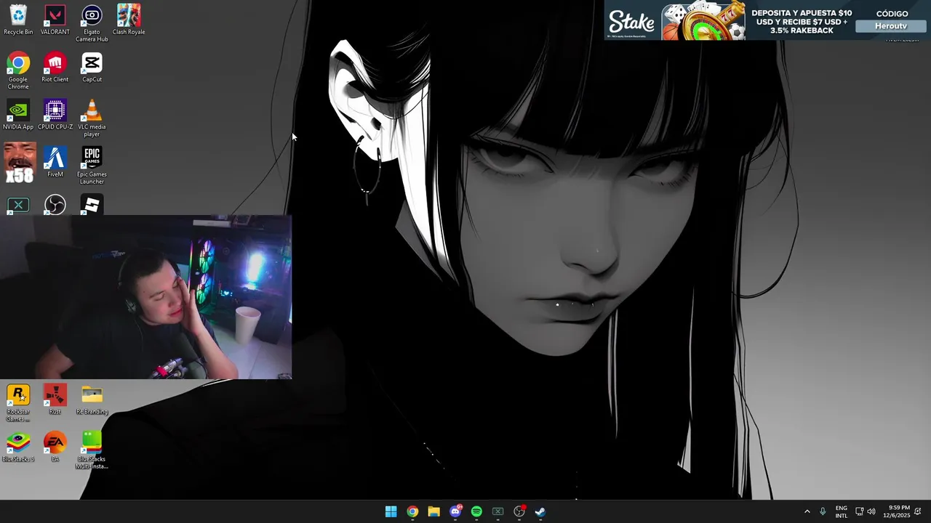This screenshot has height=523, width=931.
Task: Open the volume speaker tray icon
Action: (x=871, y=511)
